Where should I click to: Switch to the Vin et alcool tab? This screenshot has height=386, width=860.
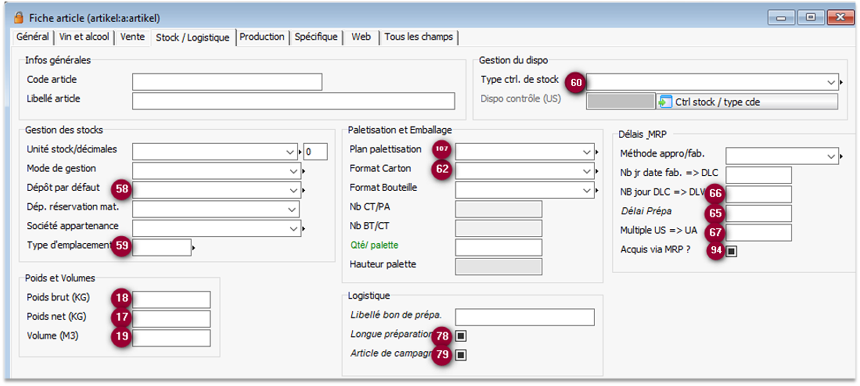[x=84, y=37]
